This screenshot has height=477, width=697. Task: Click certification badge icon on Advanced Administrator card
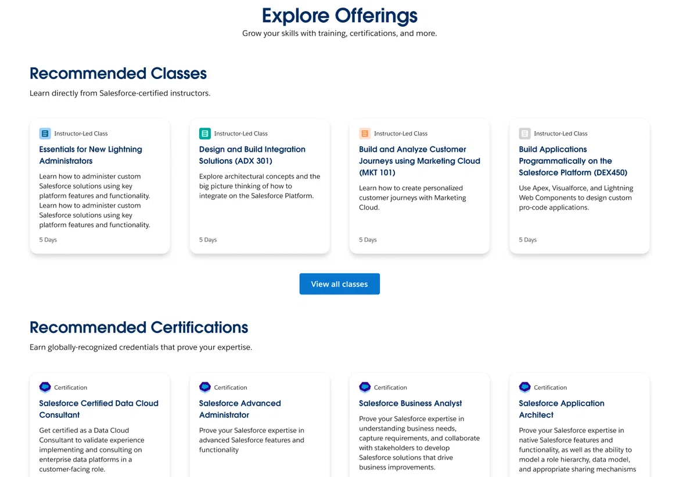point(205,387)
